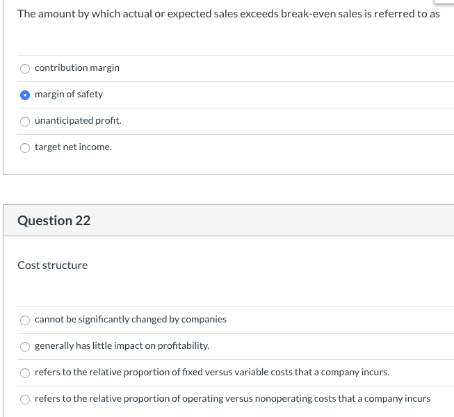Click the "Question 22" heading
This screenshot has height=417, width=454.
pos(54,220)
